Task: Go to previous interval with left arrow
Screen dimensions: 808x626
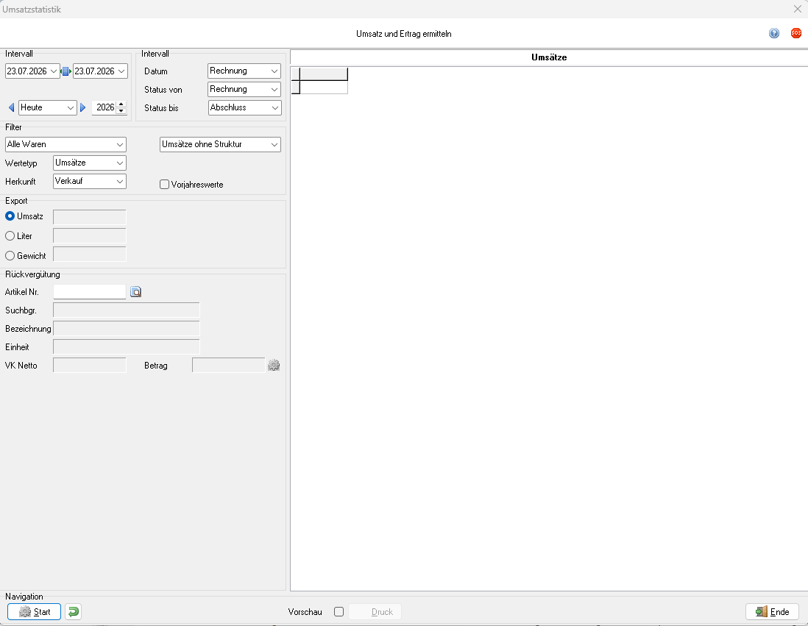Action: [x=11, y=107]
